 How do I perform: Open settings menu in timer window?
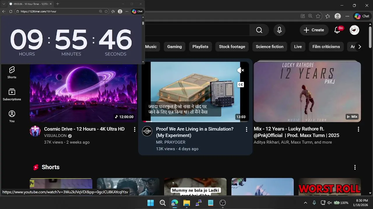pos(127,11)
